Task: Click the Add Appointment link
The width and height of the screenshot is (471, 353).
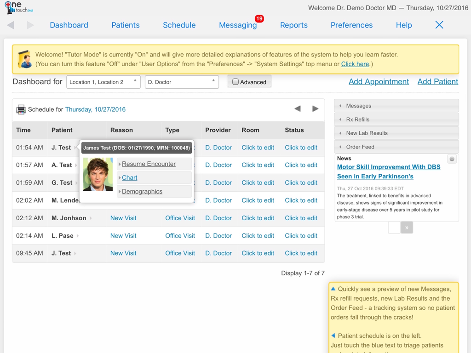Action: [x=379, y=81]
